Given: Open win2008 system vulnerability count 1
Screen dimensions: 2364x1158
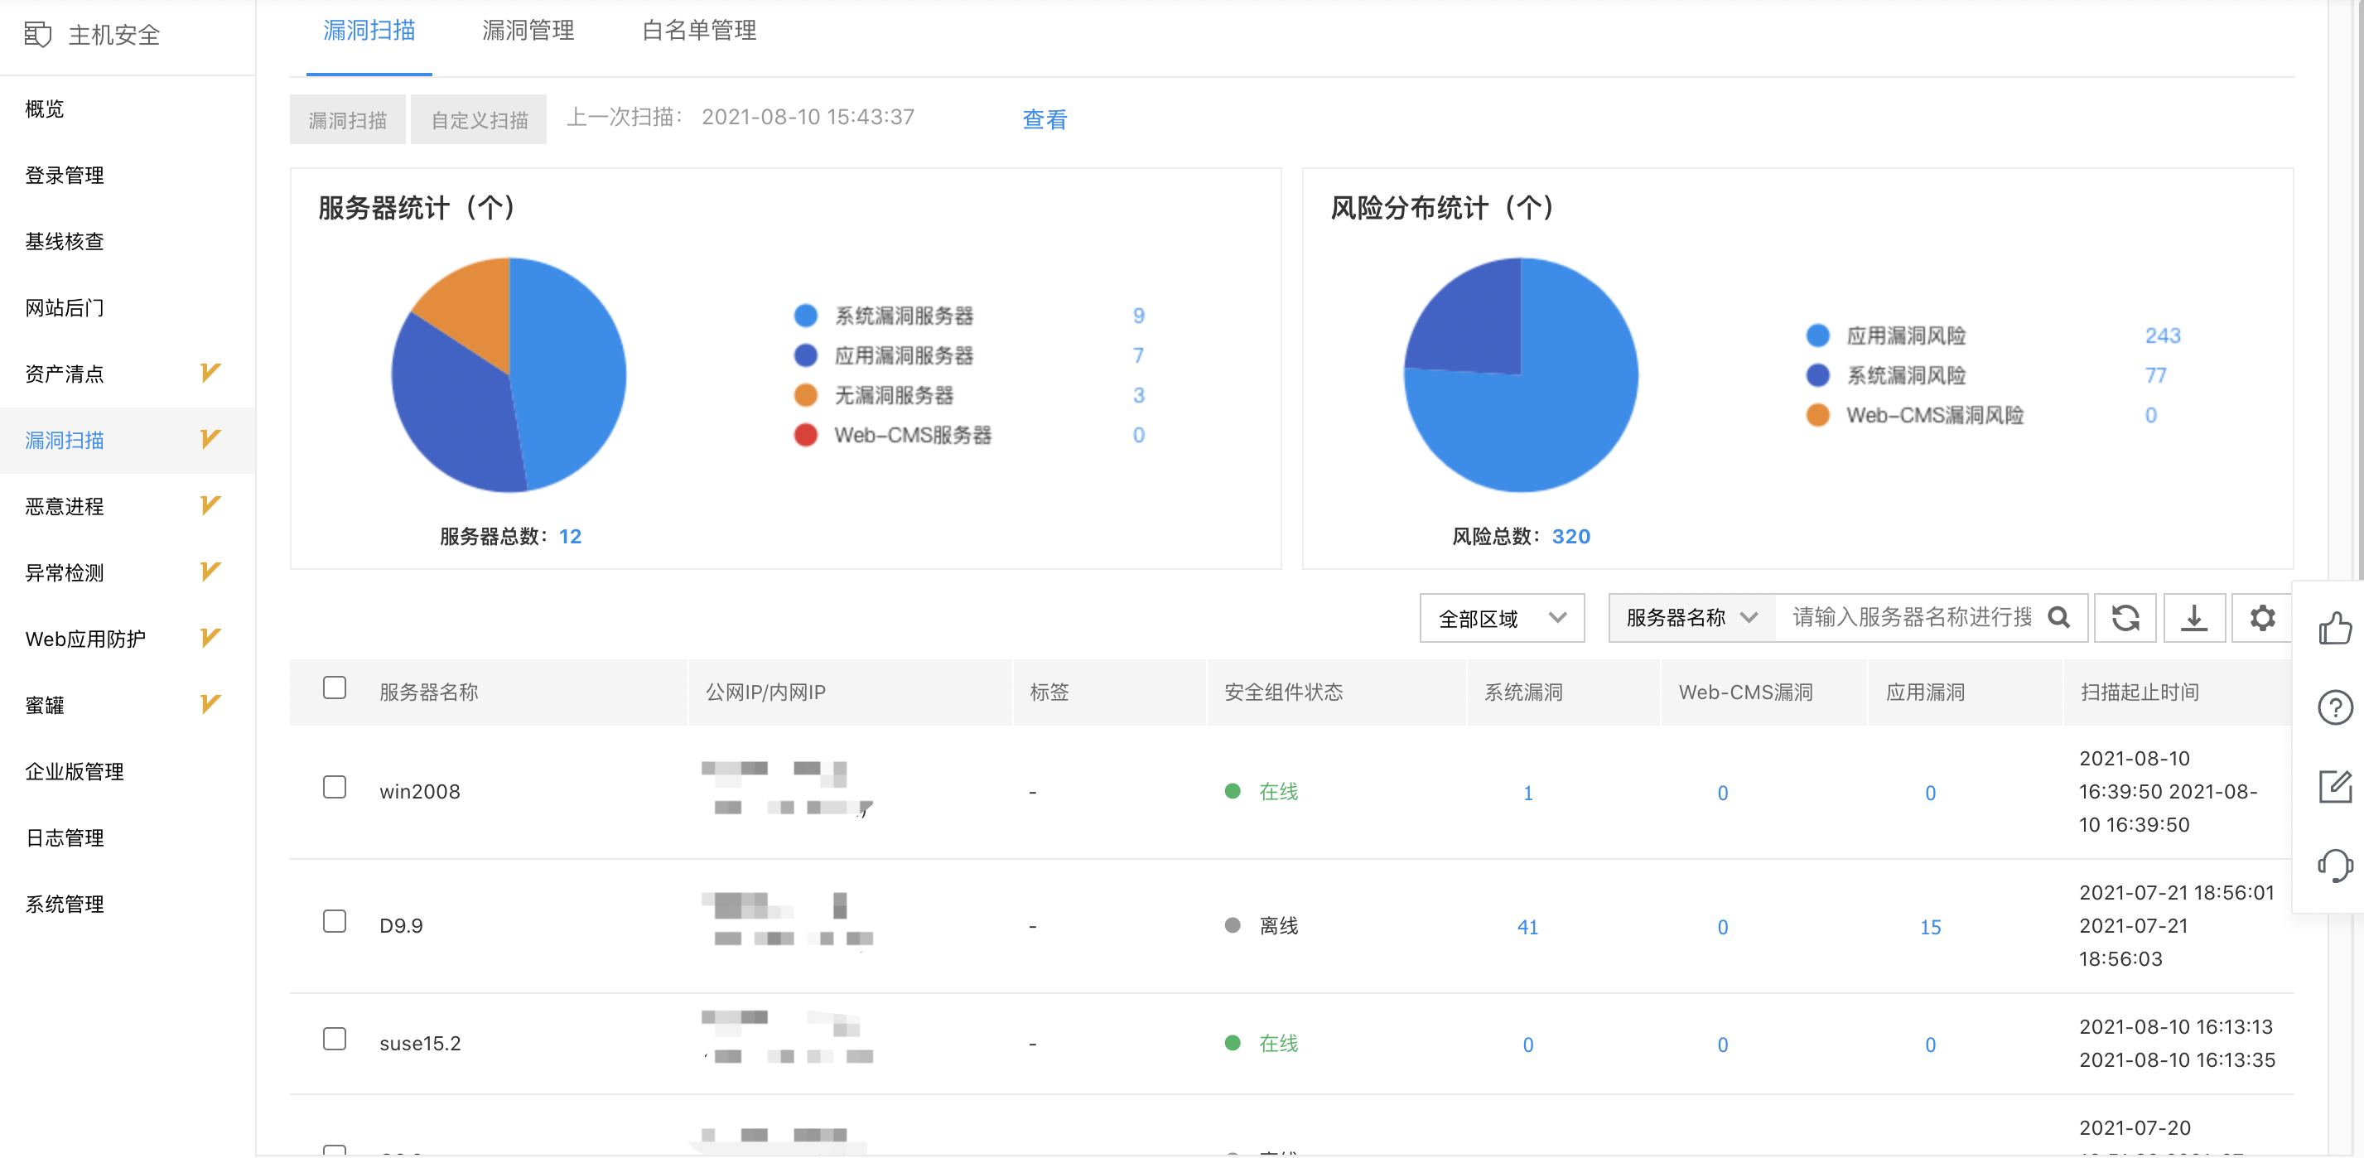Looking at the screenshot, I should (1528, 793).
